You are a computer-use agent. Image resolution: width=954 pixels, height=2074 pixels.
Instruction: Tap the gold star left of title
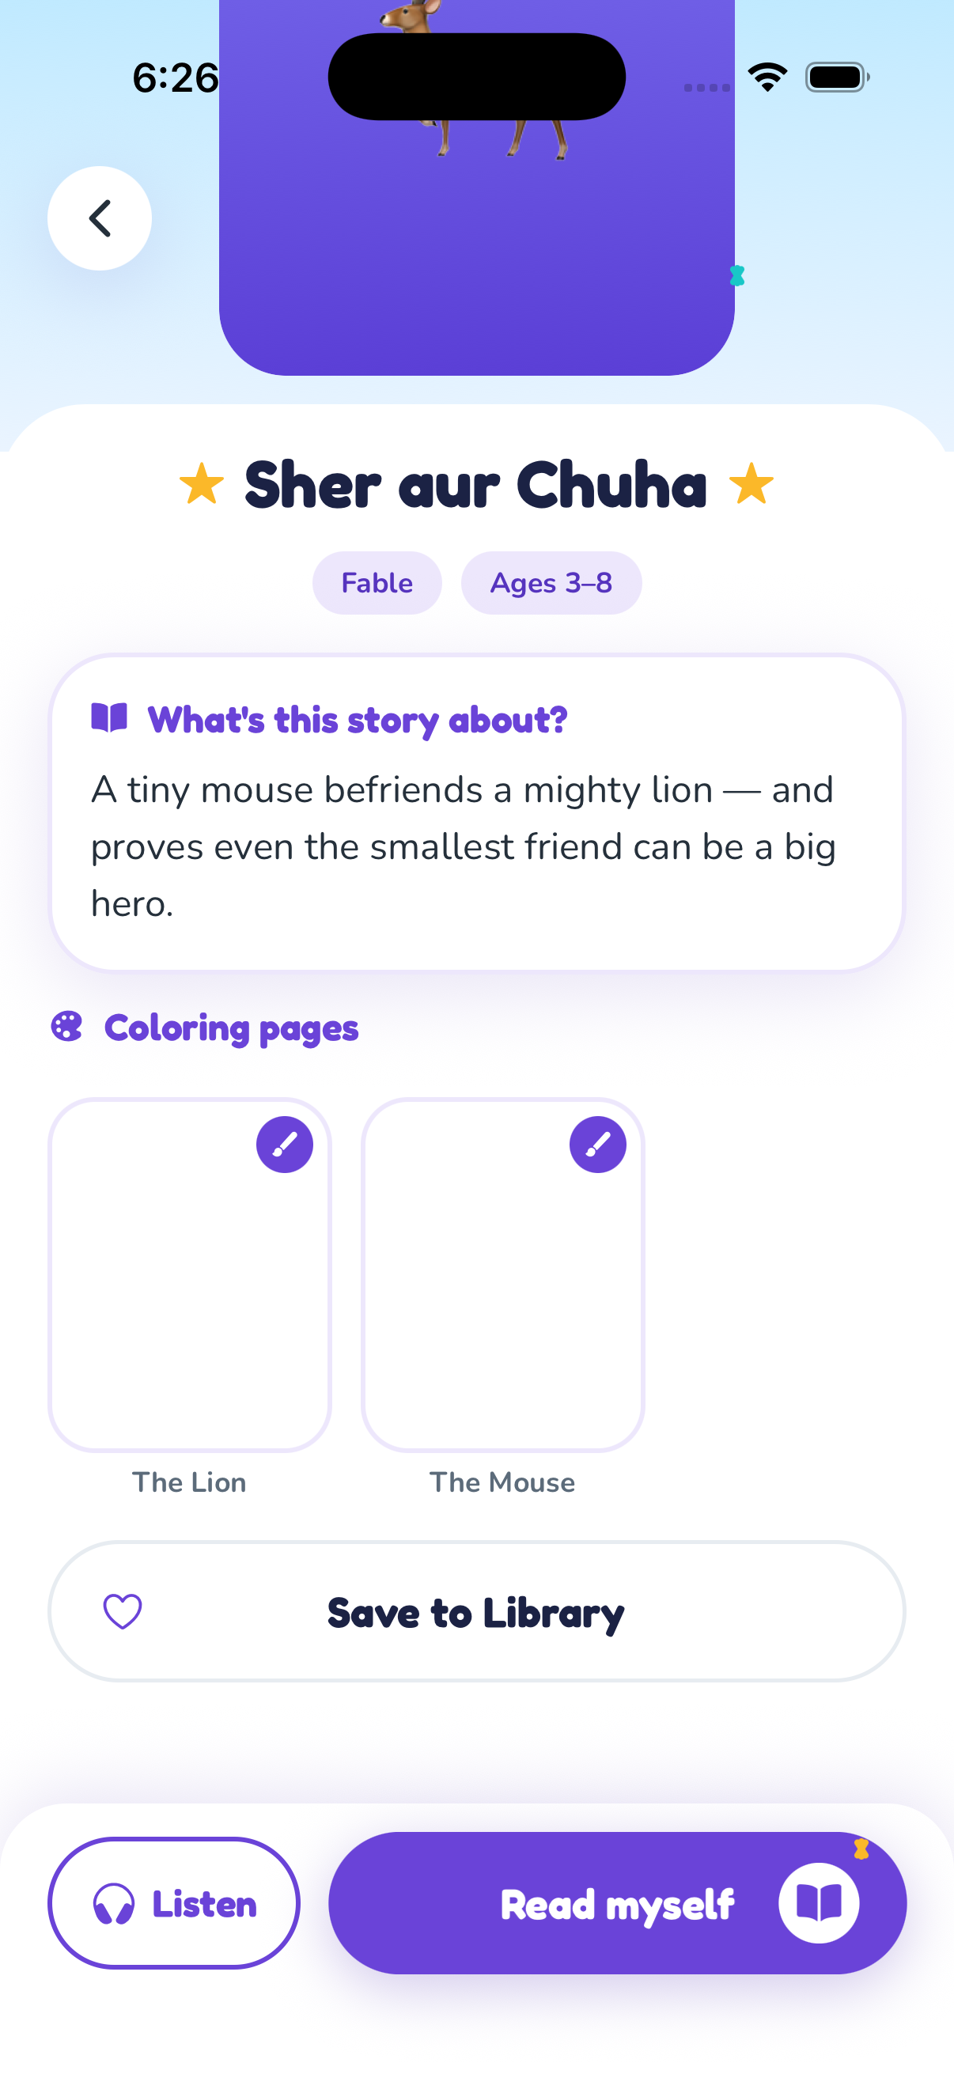(201, 484)
